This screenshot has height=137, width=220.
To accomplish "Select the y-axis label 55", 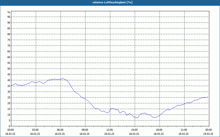I will (x=9, y=63).
